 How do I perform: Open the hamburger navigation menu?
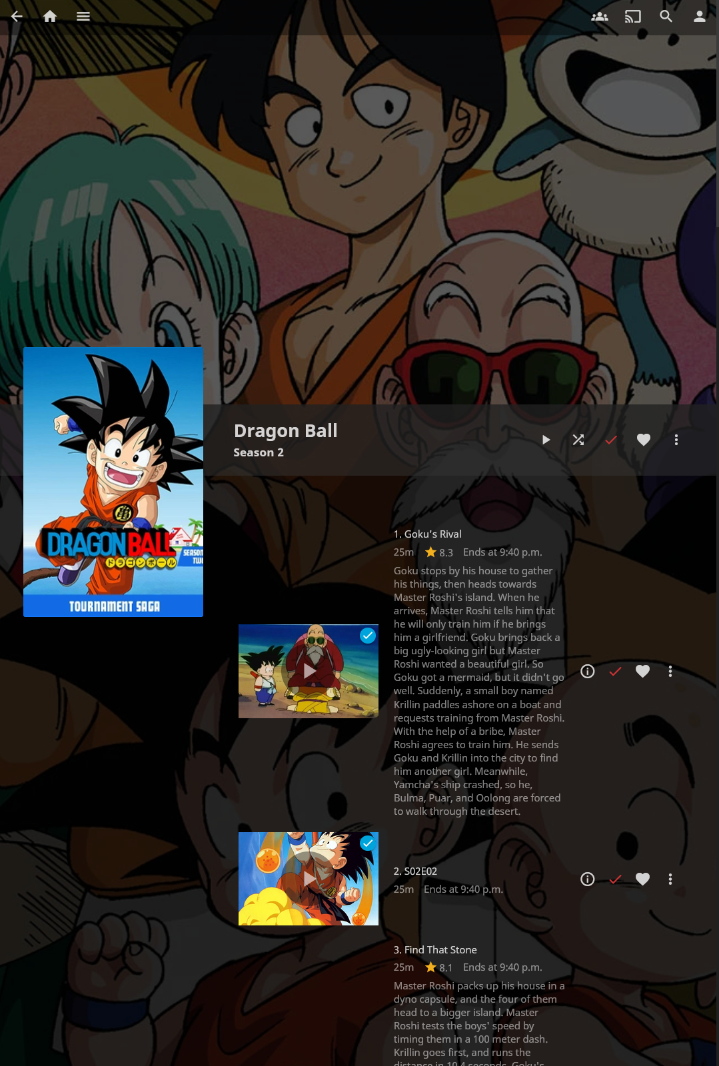pyautogui.click(x=83, y=17)
